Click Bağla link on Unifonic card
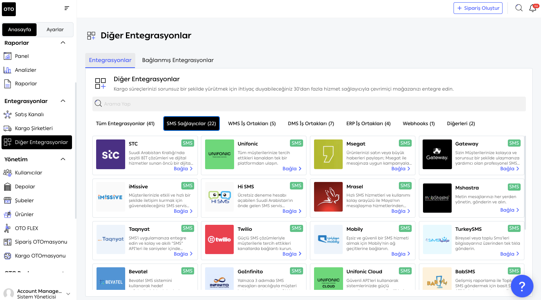The height and width of the screenshot is (300, 541). click(x=292, y=169)
